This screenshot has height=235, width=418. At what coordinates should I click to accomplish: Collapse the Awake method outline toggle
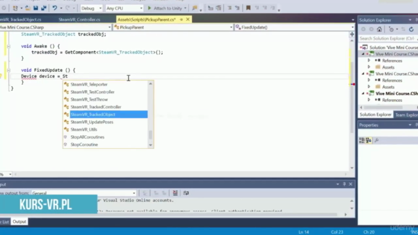click(x=8, y=46)
